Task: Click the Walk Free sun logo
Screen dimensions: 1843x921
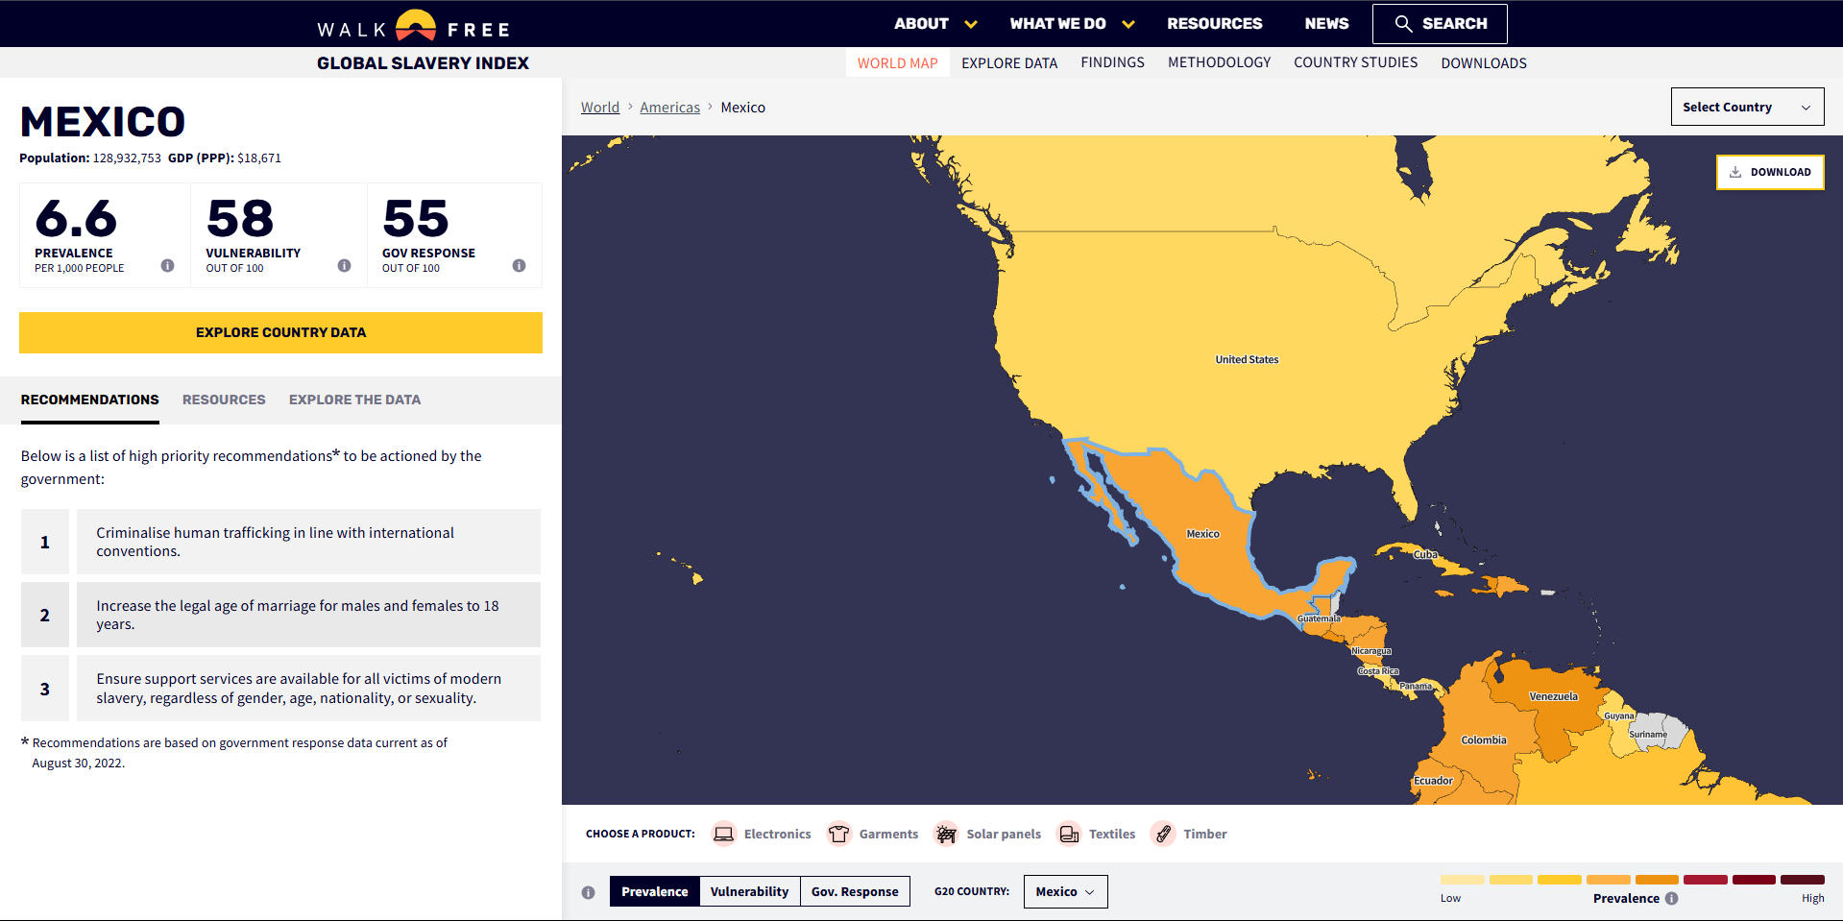Action: tap(416, 25)
